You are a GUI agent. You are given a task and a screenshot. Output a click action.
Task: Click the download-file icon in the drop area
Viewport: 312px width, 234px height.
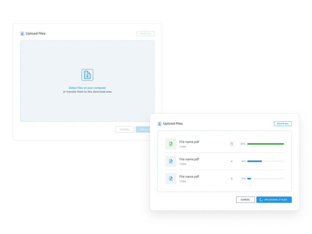[x=87, y=75]
